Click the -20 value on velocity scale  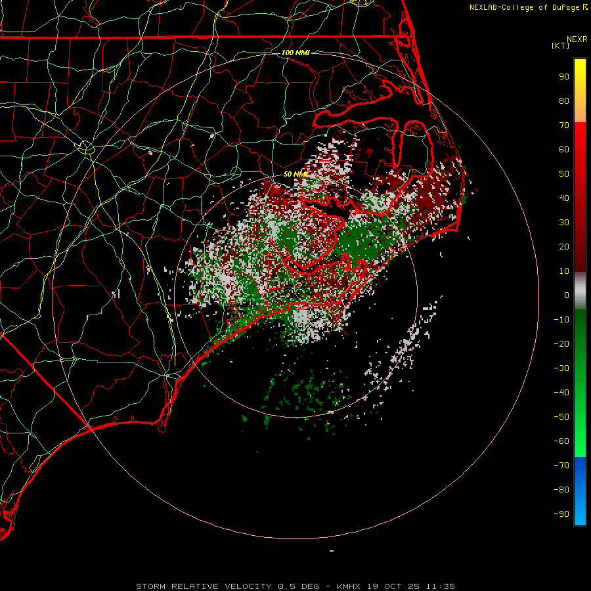pos(561,344)
